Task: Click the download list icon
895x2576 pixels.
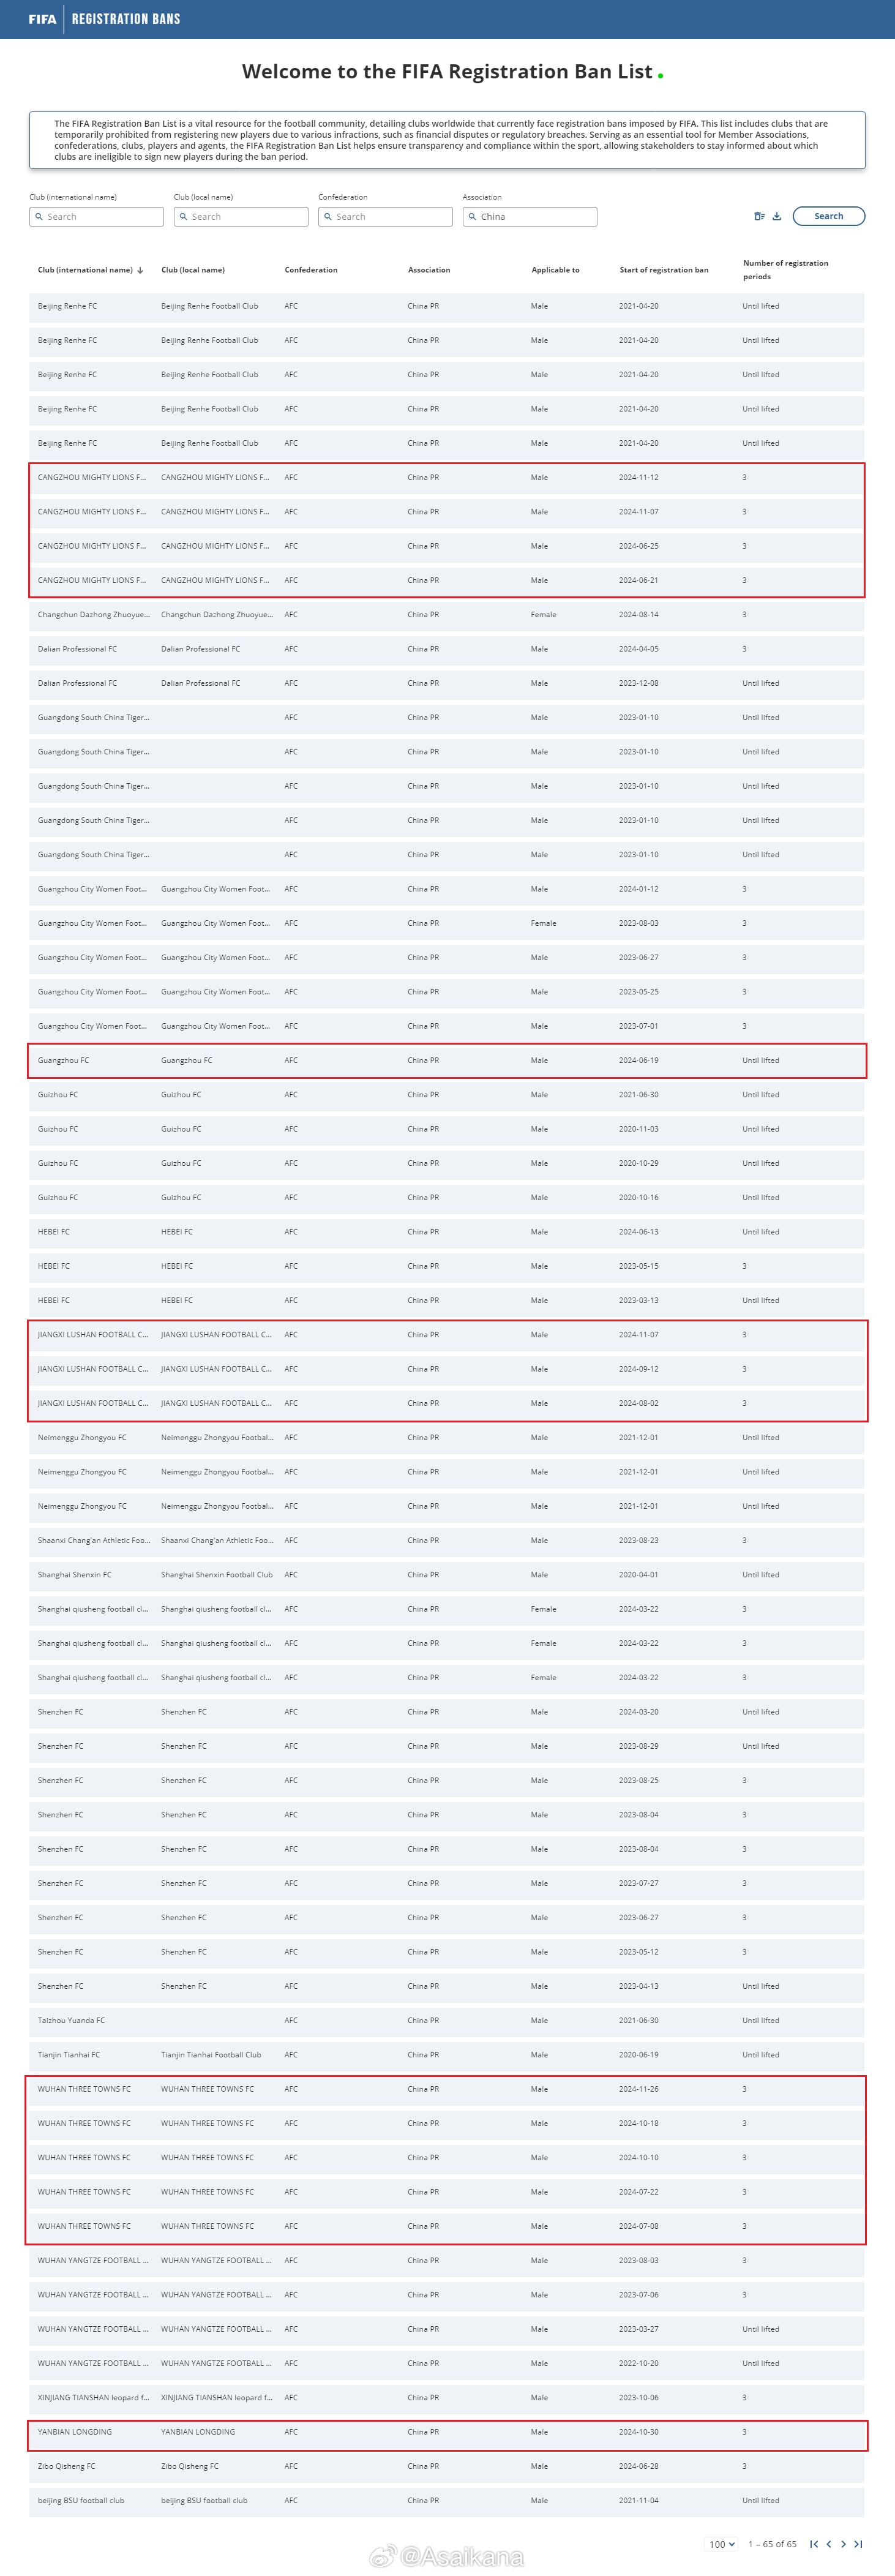Action: 777,216
